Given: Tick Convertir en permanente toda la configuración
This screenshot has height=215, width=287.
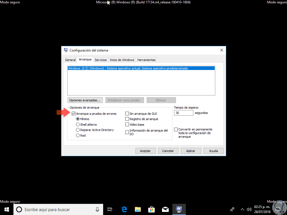Looking at the screenshot, I should [176, 129].
